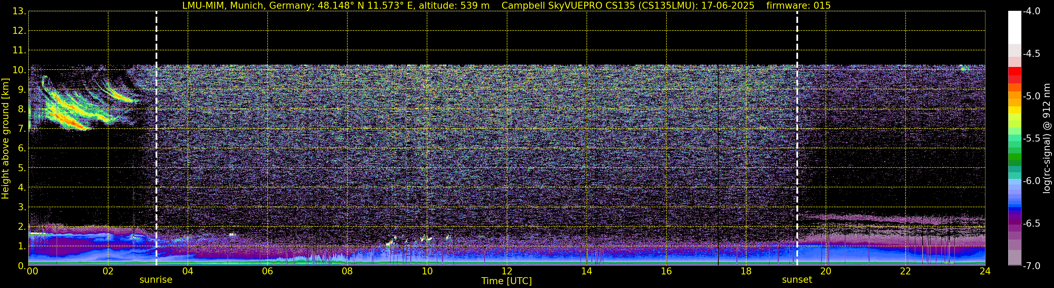
Task: Click the white dashed sunrise marker line
Action: click(x=156, y=138)
